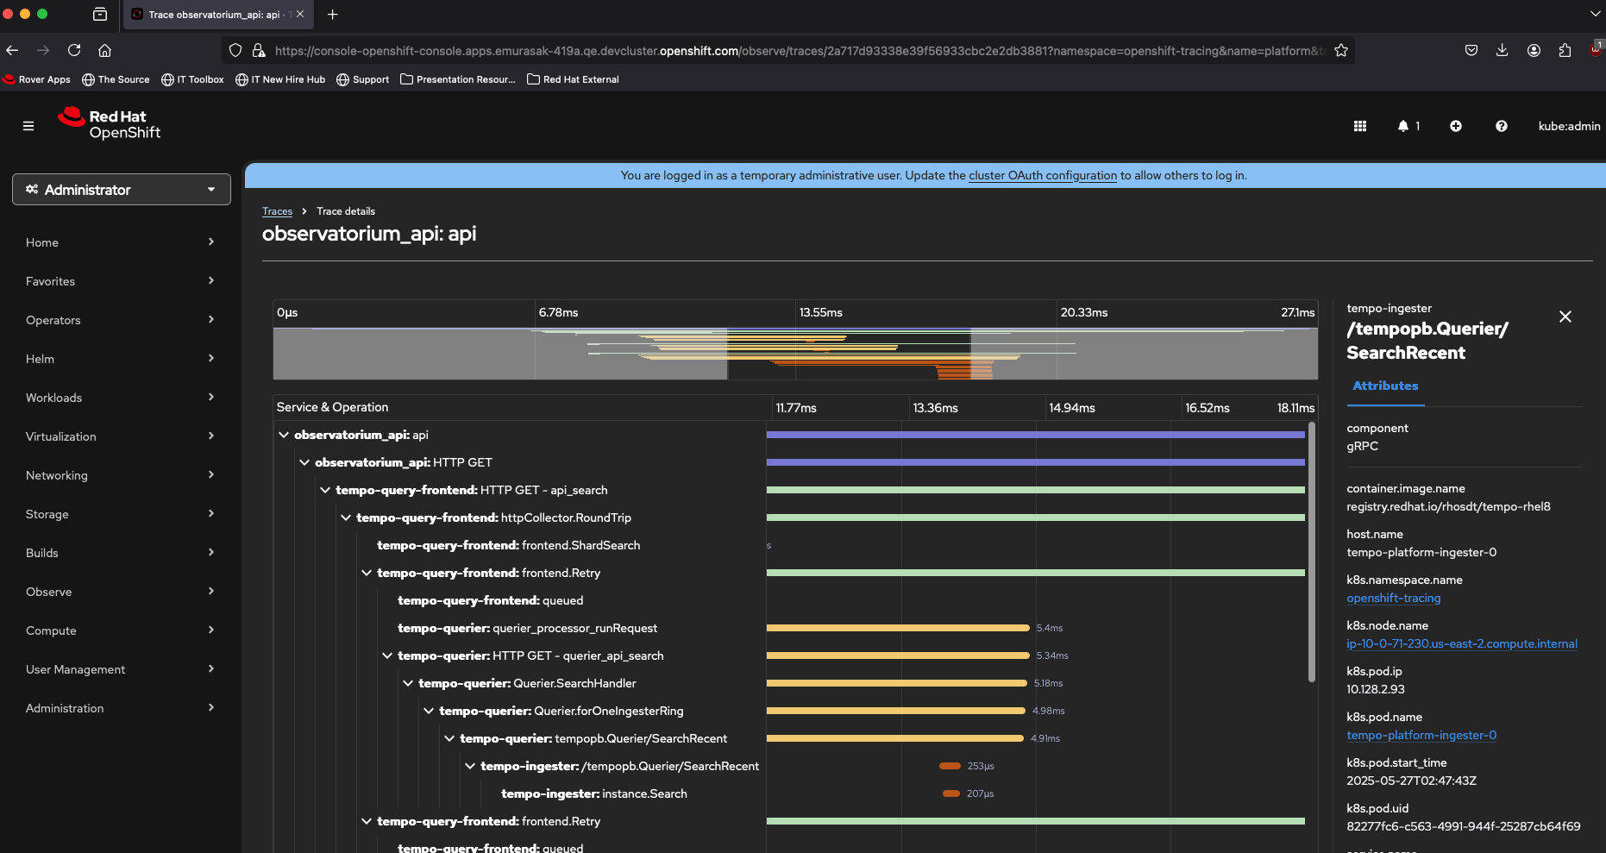Open the Administrator perspective switcher
This screenshot has width=1606, height=853.
(122, 190)
